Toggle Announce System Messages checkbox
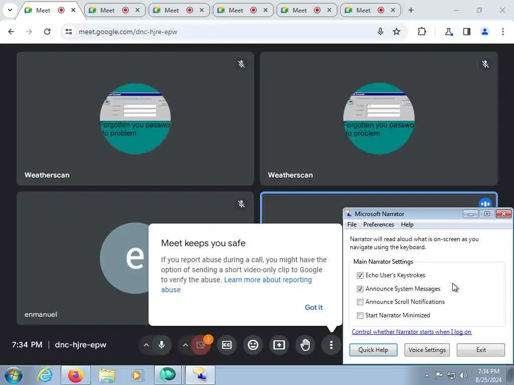Screen dimensions: 514x385 pos(360,289)
